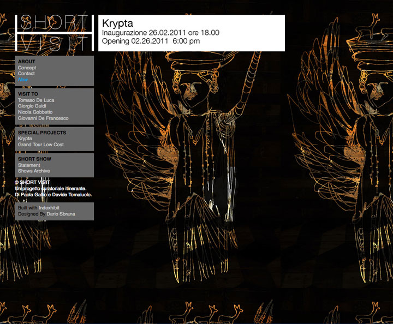Select Giovanni De Francesco

pos(43,118)
